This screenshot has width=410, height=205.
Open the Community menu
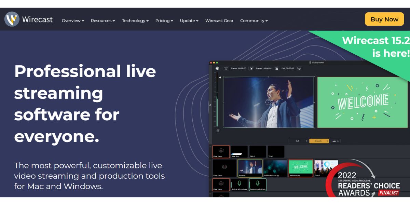pos(254,20)
